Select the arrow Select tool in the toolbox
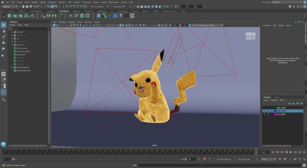The height and width of the screenshot is (168, 307). pos(3,25)
